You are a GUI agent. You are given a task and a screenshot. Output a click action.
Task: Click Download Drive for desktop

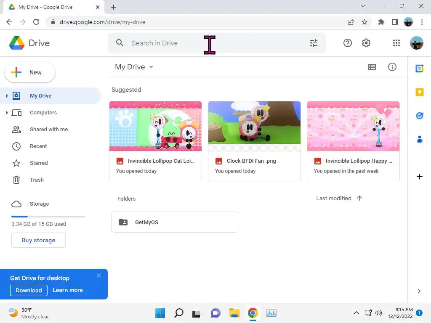tap(29, 290)
